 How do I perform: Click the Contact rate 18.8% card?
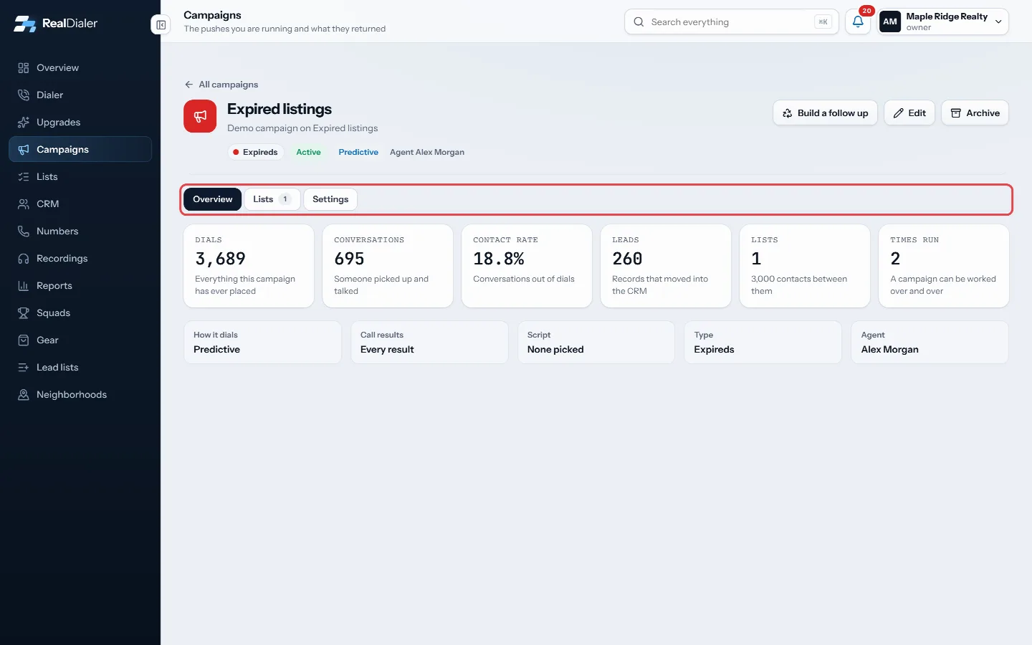(x=527, y=266)
